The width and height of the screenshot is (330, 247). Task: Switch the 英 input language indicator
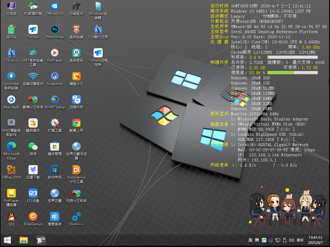point(250,240)
